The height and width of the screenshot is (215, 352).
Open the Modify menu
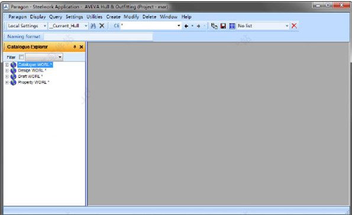131,17
